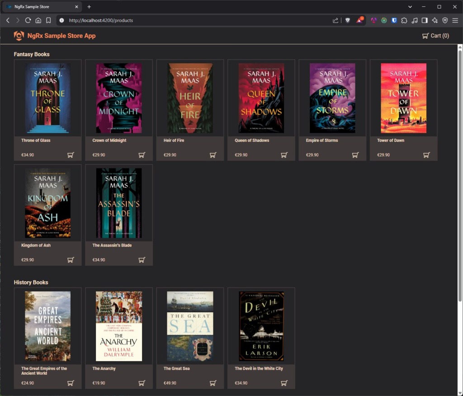This screenshot has width=463, height=396.
Task: Add Heir of Fire to cart
Action: coord(213,155)
